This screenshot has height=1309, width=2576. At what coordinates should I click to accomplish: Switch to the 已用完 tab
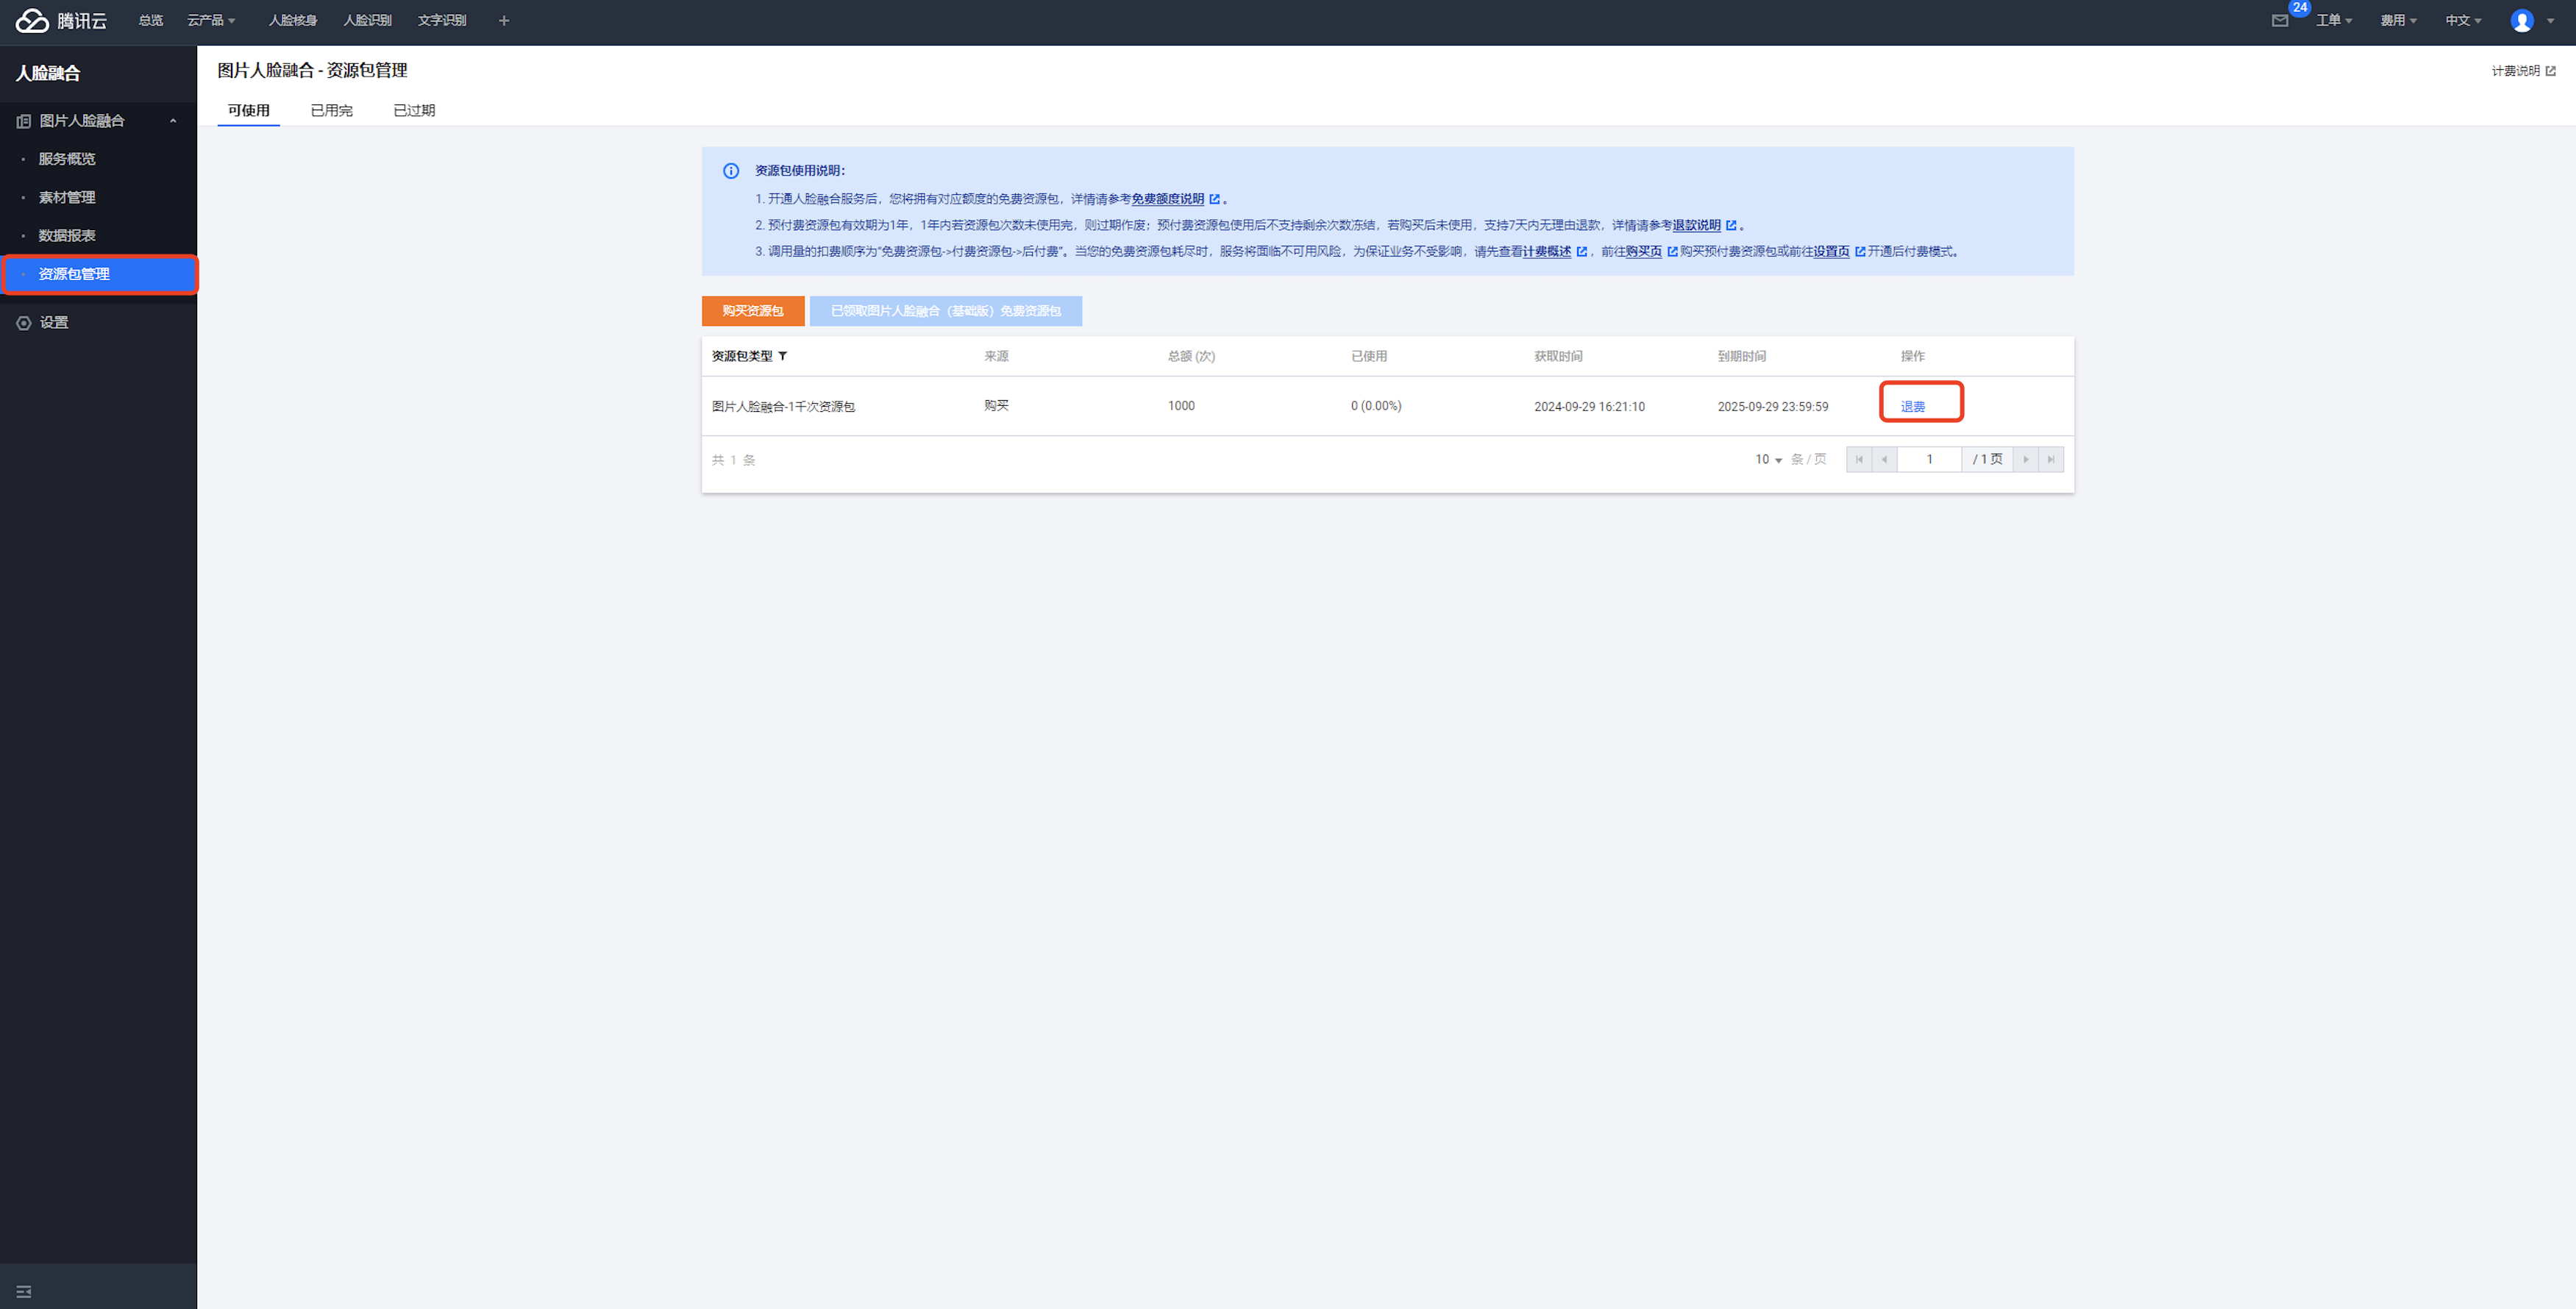(x=331, y=111)
